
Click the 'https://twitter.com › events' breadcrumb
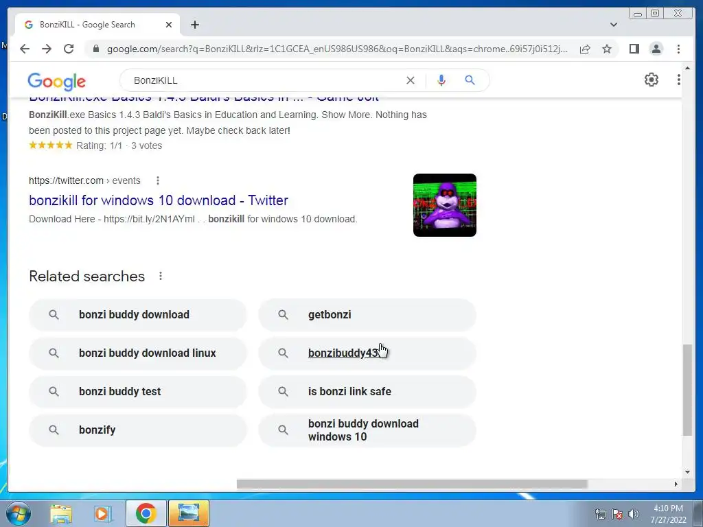pyautogui.click(x=84, y=180)
